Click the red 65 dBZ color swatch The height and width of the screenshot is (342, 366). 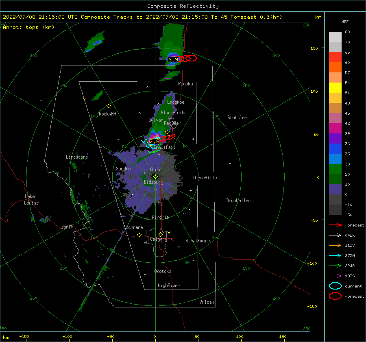point(335,57)
